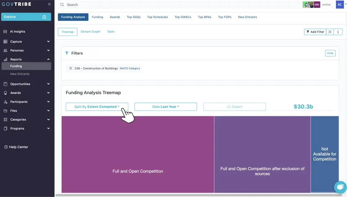The image size is (347, 197).
Task: Click the funnel icon in the Filters panel
Action: (67, 53)
